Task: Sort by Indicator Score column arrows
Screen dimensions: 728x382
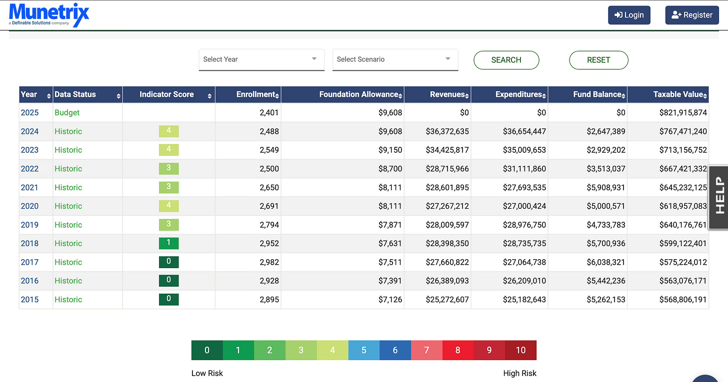Action: 209,95
